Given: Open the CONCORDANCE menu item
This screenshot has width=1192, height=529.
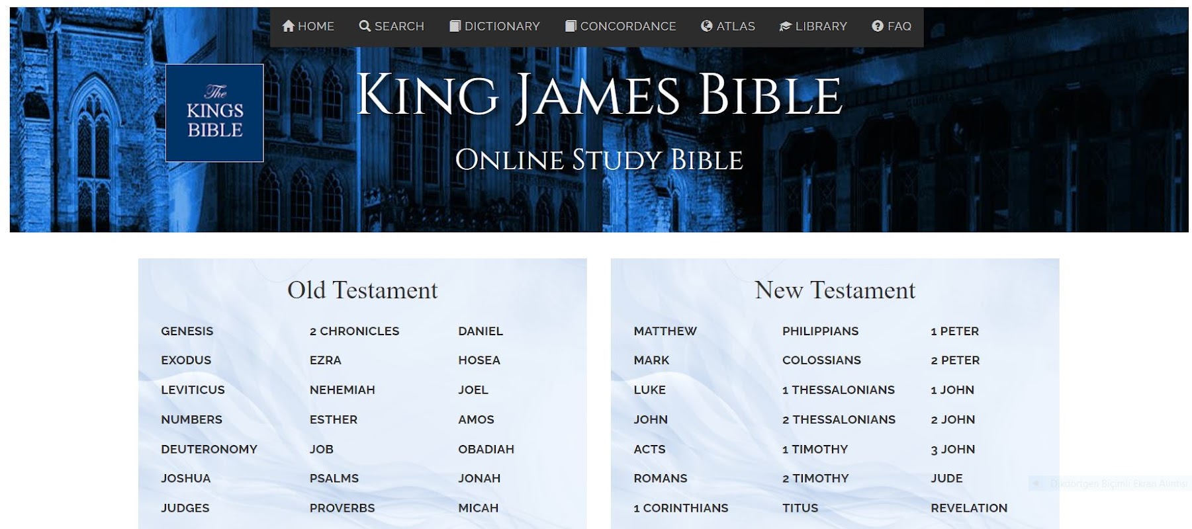Looking at the screenshot, I should coord(621,26).
